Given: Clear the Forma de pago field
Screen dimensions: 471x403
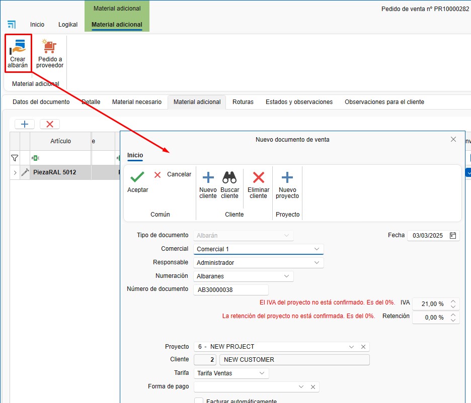Looking at the screenshot, I should tap(312, 387).
